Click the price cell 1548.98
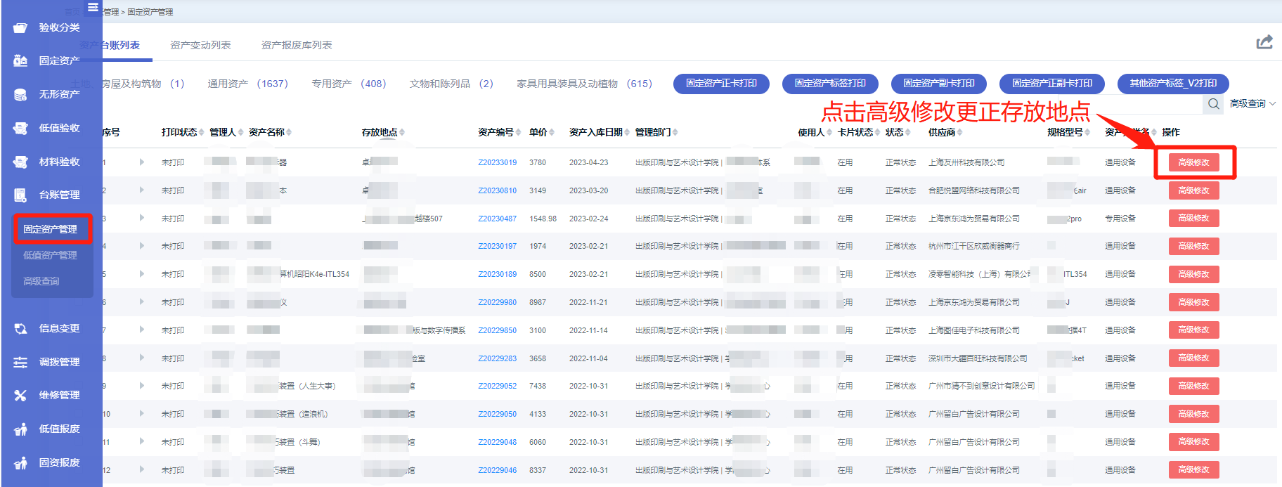This screenshot has width=1282, height=487. click(x=543, y=219)
